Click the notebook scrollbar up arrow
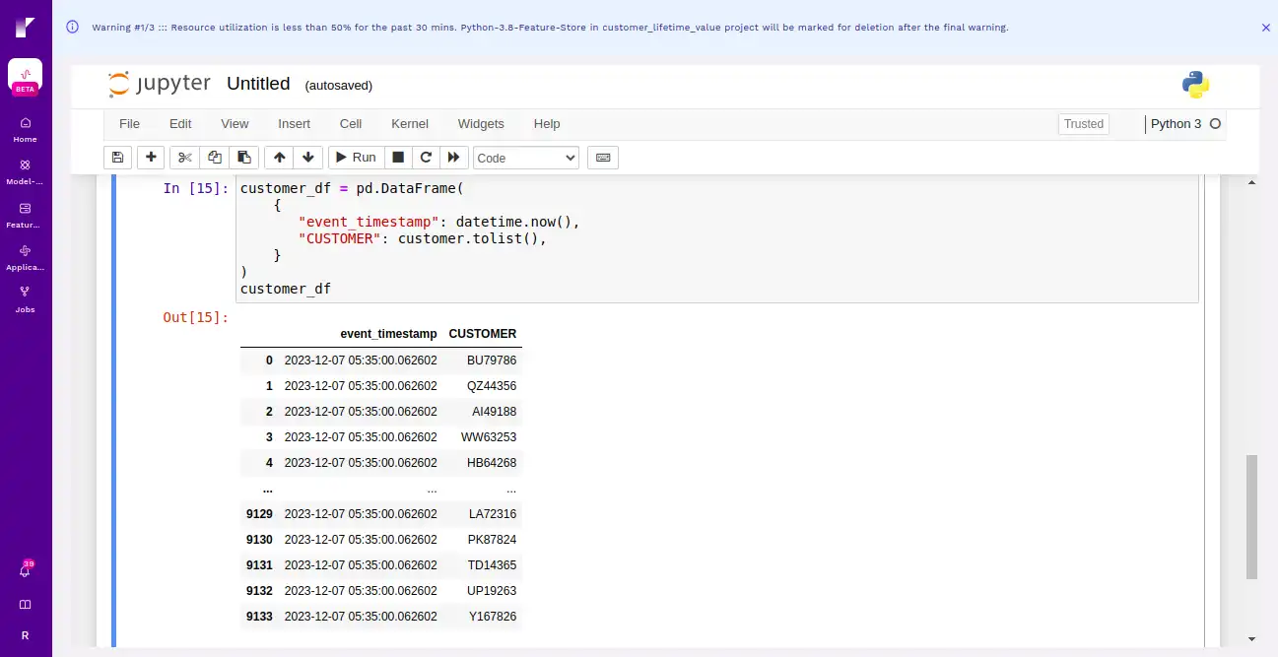Screen dimensions: 1278x657 (x=1251, y=182)
